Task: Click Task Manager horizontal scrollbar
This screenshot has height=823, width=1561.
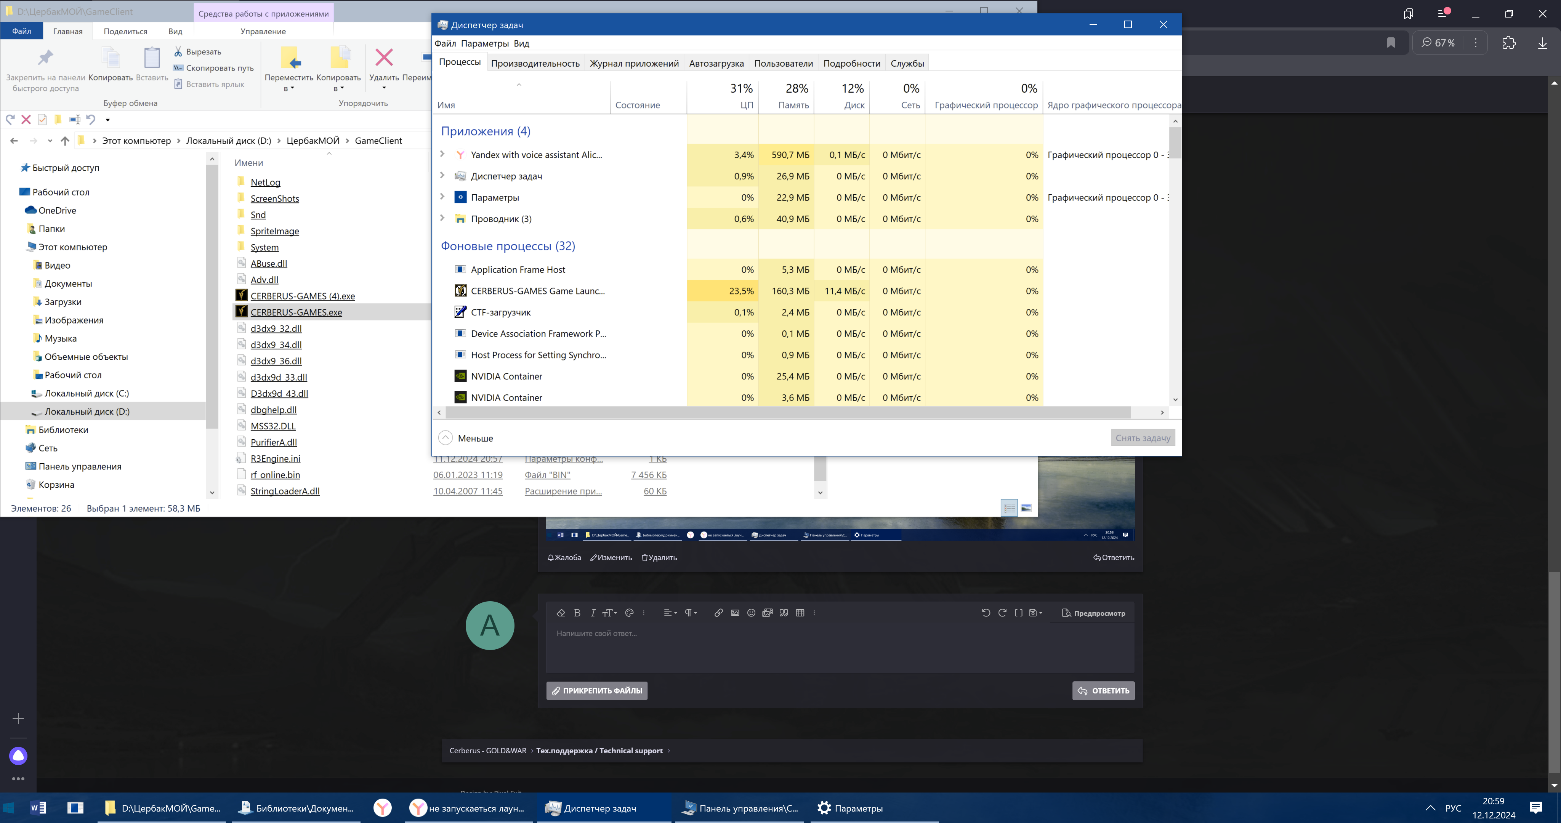Action: point(788,412)
